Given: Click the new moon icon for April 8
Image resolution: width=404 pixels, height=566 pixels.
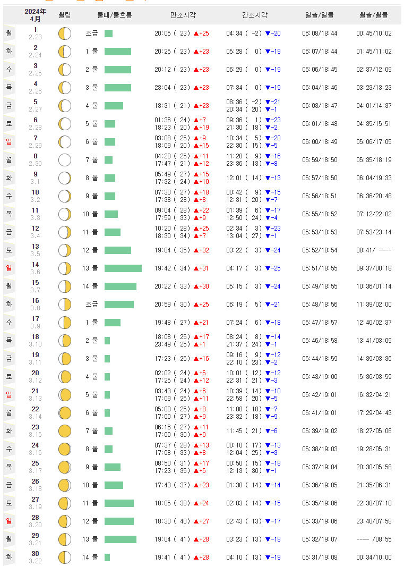Looking at the screenshot, I should click(x=64, y=160).
